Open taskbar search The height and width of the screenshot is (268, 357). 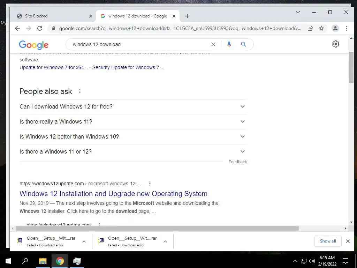click(x=25, y=261)
